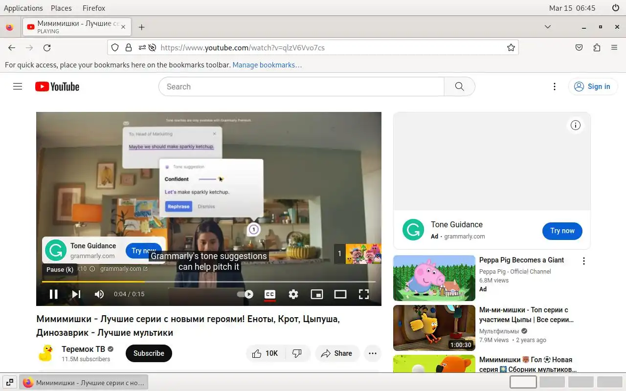Toggle the autoplay switch
This screenshot has width=626, height=391.
pyautogui.click(x=245, y=294)
